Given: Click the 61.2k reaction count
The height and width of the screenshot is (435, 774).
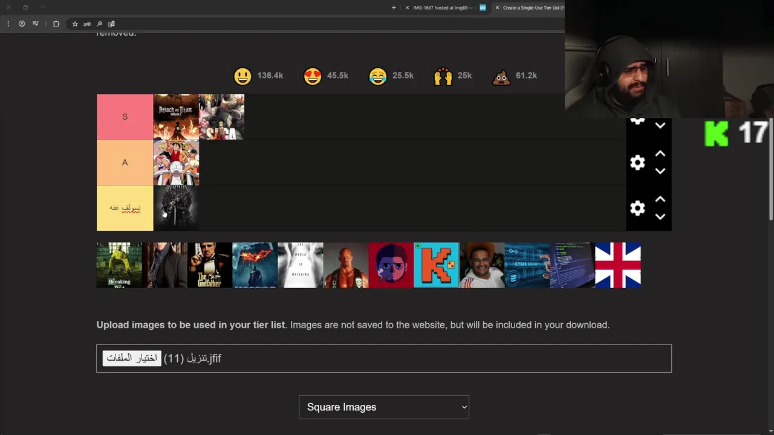Looking at the screenshot, I should [526, 76].
